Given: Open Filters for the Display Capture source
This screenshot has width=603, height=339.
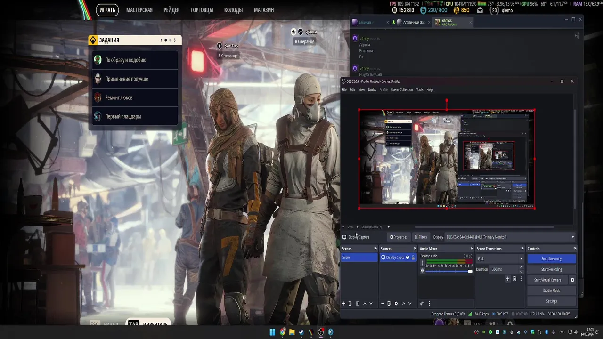Looking at the screenshot, I should point(421,237).
